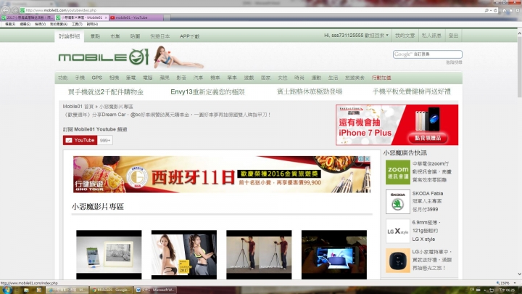This screenshot has height=294, width=522.
Task: Play the 2017 calendar models video thumbnail
Action: click(184, 255)
